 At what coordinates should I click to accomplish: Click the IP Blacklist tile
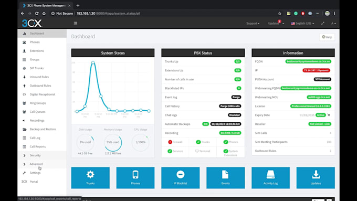tap(180, 178)
